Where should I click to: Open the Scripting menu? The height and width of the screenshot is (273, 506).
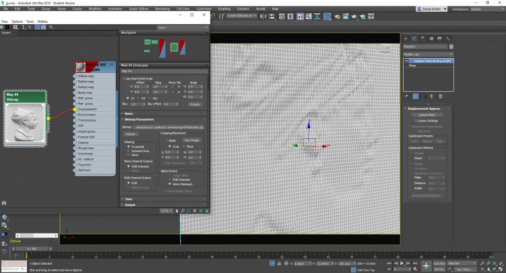(x=224, y=9)
